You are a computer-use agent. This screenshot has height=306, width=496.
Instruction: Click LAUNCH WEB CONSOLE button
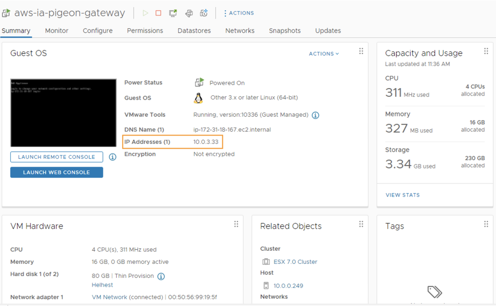(56, 172)
